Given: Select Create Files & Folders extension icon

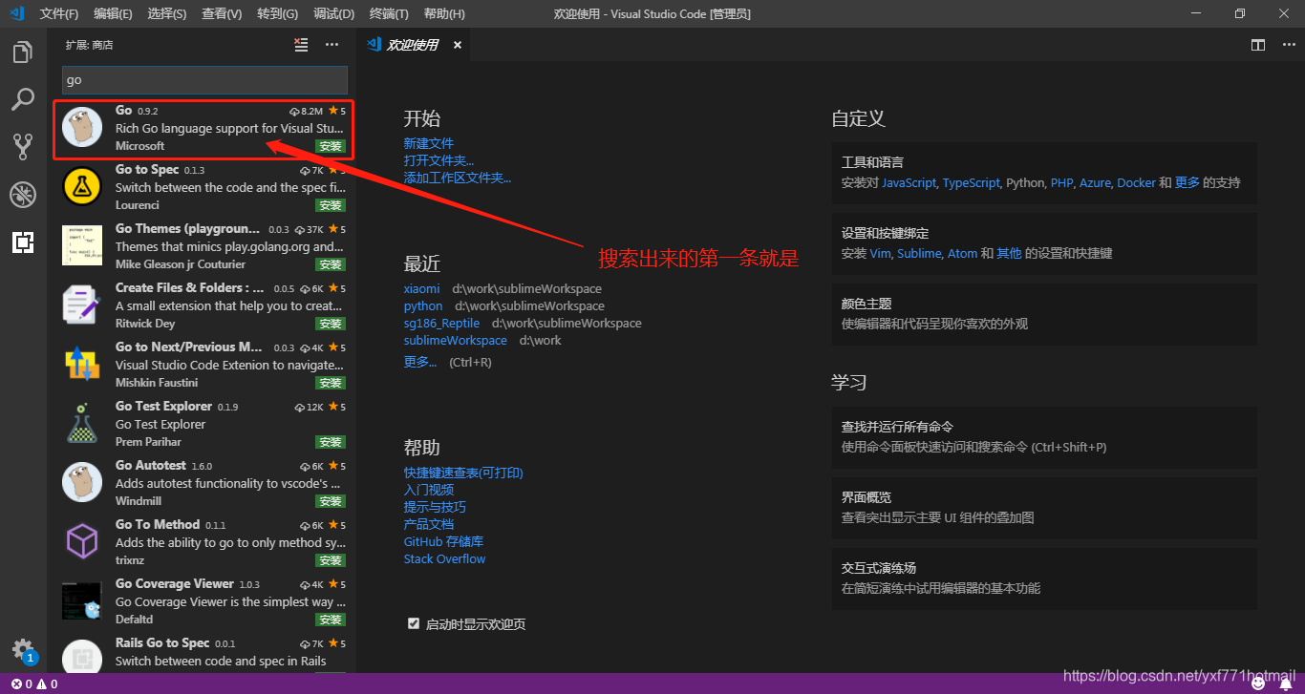Looking at the screenshot, I should click(x=82, y=305).
